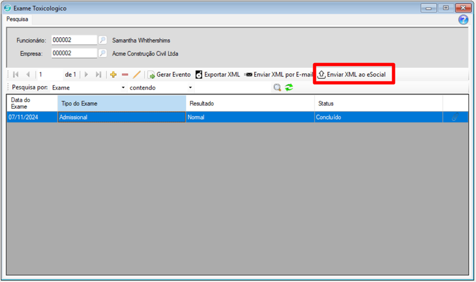
Task: Select the Admissional cell
Action: (x=122, y=117)
